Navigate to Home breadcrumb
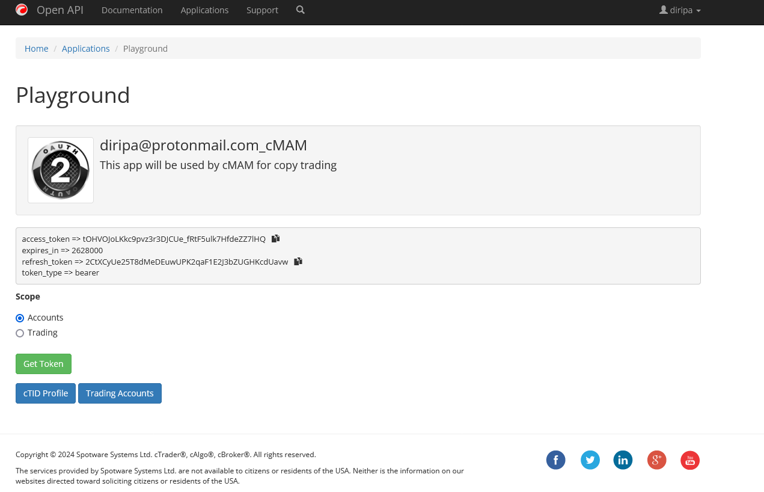The image size is (764, 492). (x=37, y=49)
